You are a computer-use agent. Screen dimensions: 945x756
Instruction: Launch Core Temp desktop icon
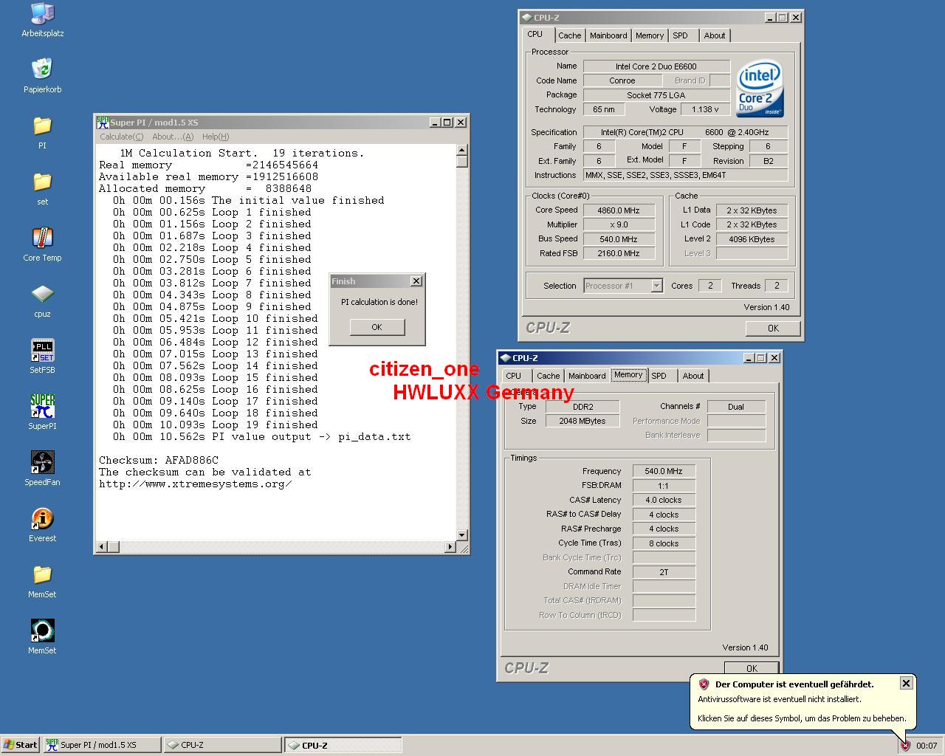42,244
